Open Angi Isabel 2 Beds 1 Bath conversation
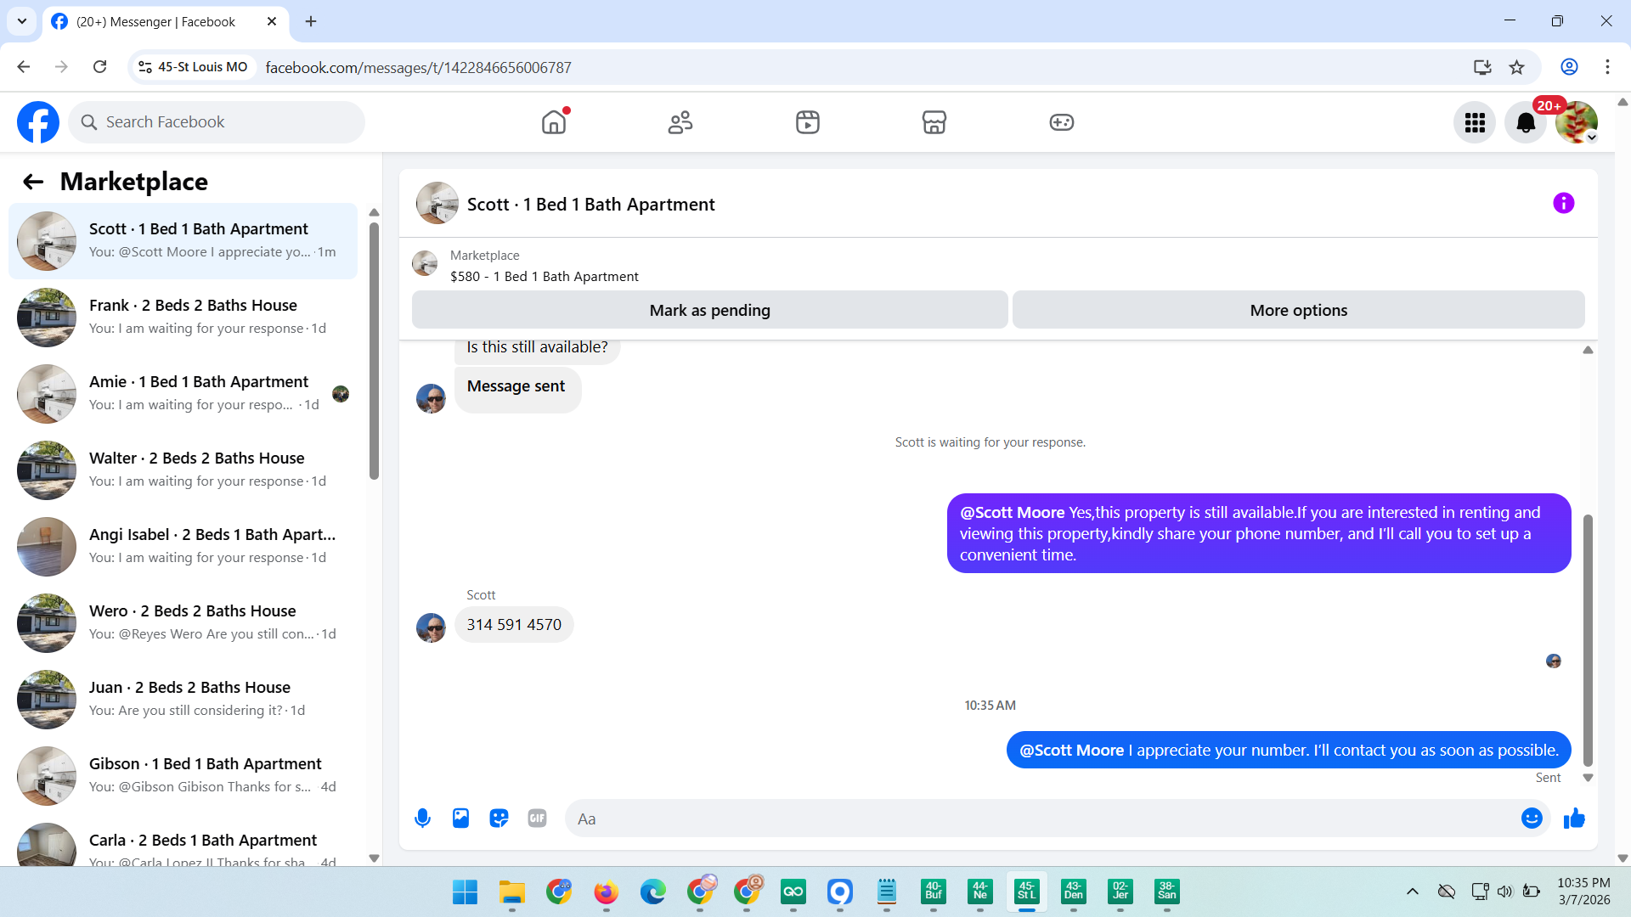Viewport: 1631px width, 917px height. coord(183,547)
